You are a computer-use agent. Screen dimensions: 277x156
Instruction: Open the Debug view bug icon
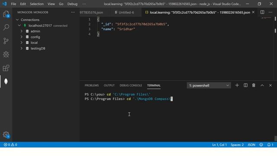coord(6,54)
